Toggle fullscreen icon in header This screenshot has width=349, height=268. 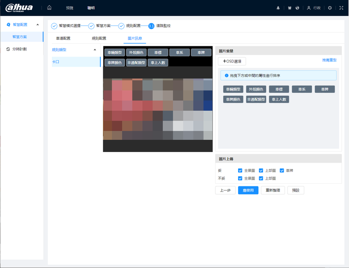click(341, 8)
